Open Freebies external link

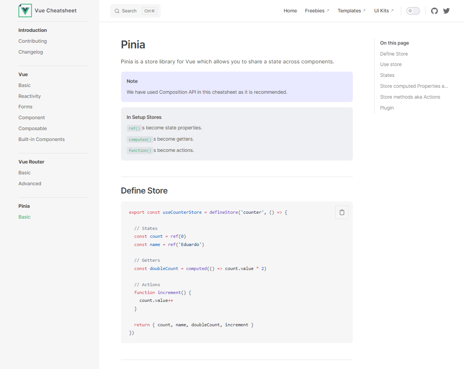pos(317,11)
